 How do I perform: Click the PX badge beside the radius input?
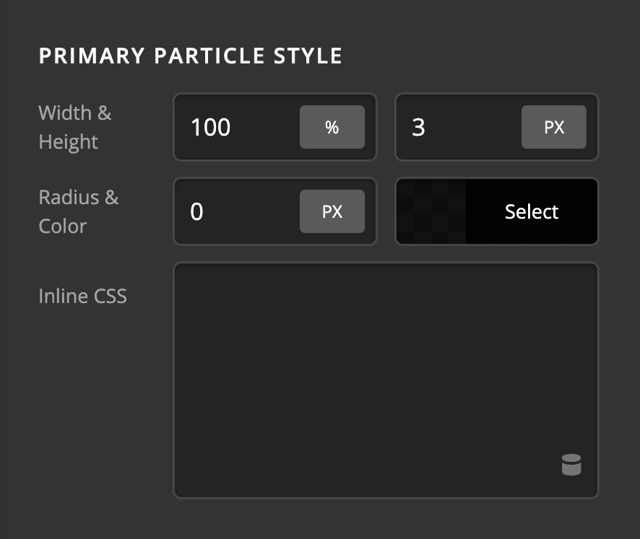[x=332, y=211]
